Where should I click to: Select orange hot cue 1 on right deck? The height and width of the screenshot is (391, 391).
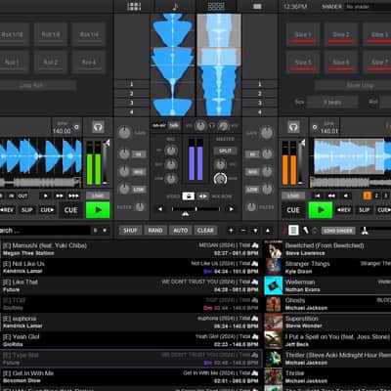coord(368,195)
